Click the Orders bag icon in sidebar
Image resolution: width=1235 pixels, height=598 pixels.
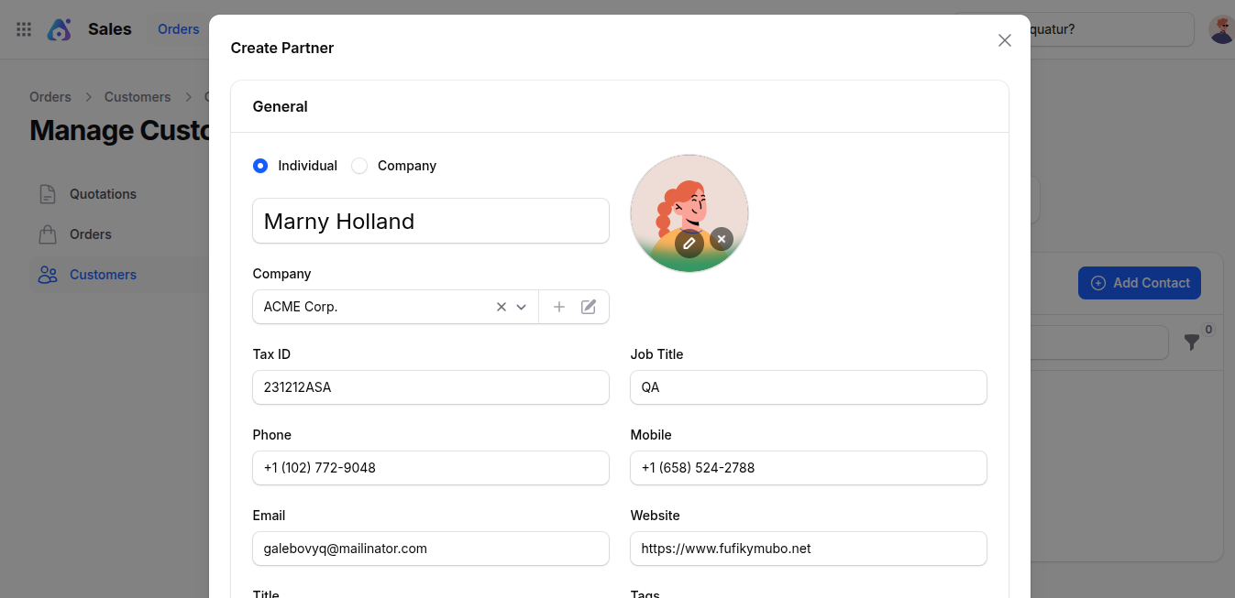tap(47, 234)
